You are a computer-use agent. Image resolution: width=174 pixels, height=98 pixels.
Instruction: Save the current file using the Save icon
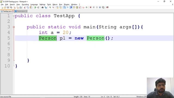8,7
